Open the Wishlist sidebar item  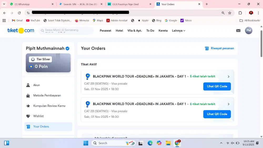click(x=38, y=116)
